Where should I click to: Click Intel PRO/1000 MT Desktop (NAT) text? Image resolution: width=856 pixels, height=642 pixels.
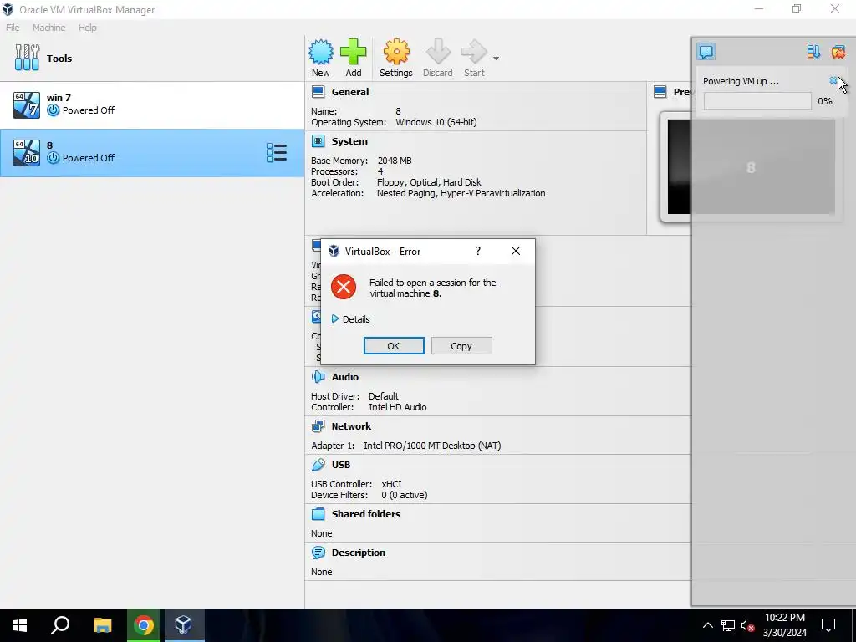click(x=432, y=446)
